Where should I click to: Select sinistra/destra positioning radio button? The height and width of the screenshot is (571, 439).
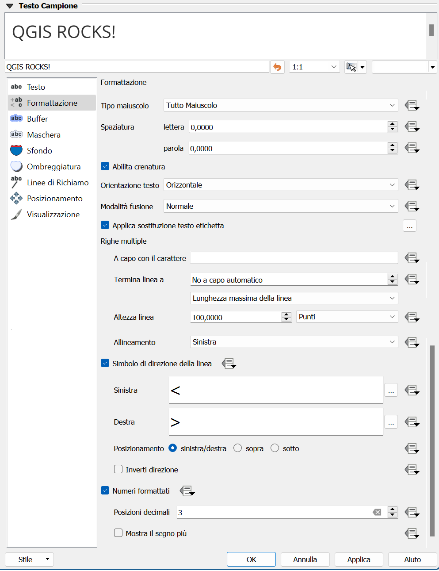[173, 448]
